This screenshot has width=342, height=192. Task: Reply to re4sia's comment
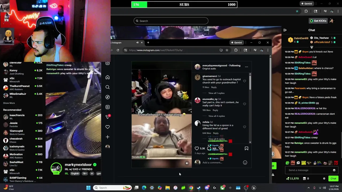click(x=216, y=133)
